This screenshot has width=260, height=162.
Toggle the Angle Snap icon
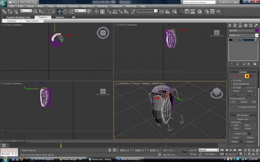click(x=115, y=11)
